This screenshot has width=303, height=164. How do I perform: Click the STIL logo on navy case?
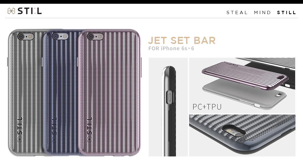tap(54, 129)
